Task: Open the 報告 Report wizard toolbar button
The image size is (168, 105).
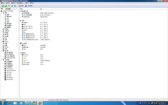Action: point(21,6)
